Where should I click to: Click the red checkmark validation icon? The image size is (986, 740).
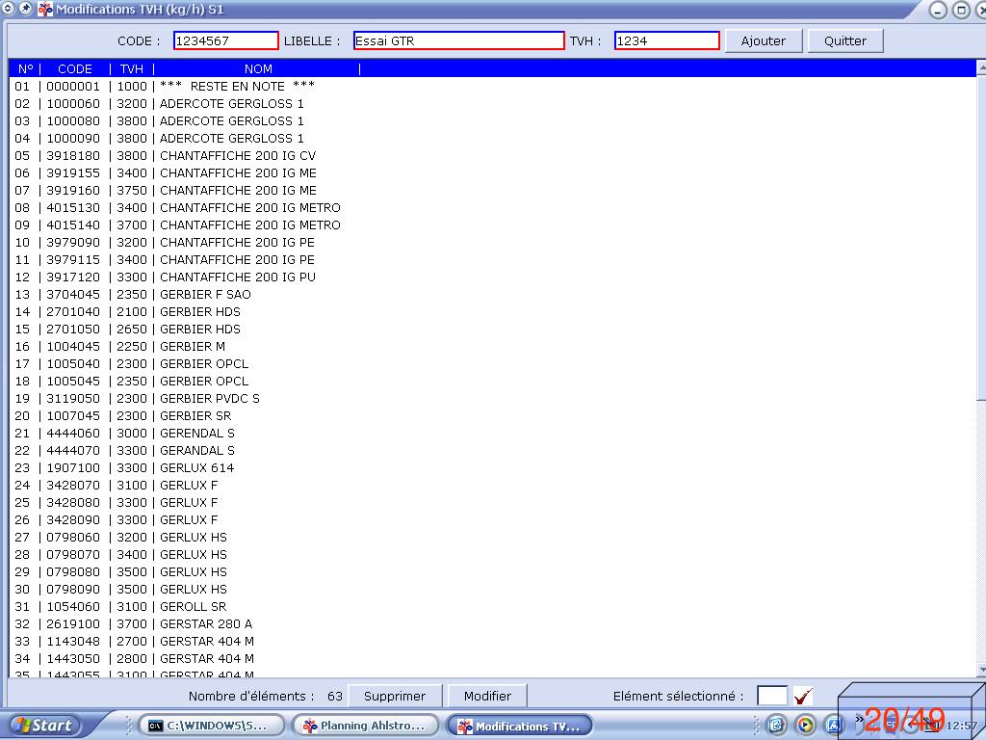(803, 696)
